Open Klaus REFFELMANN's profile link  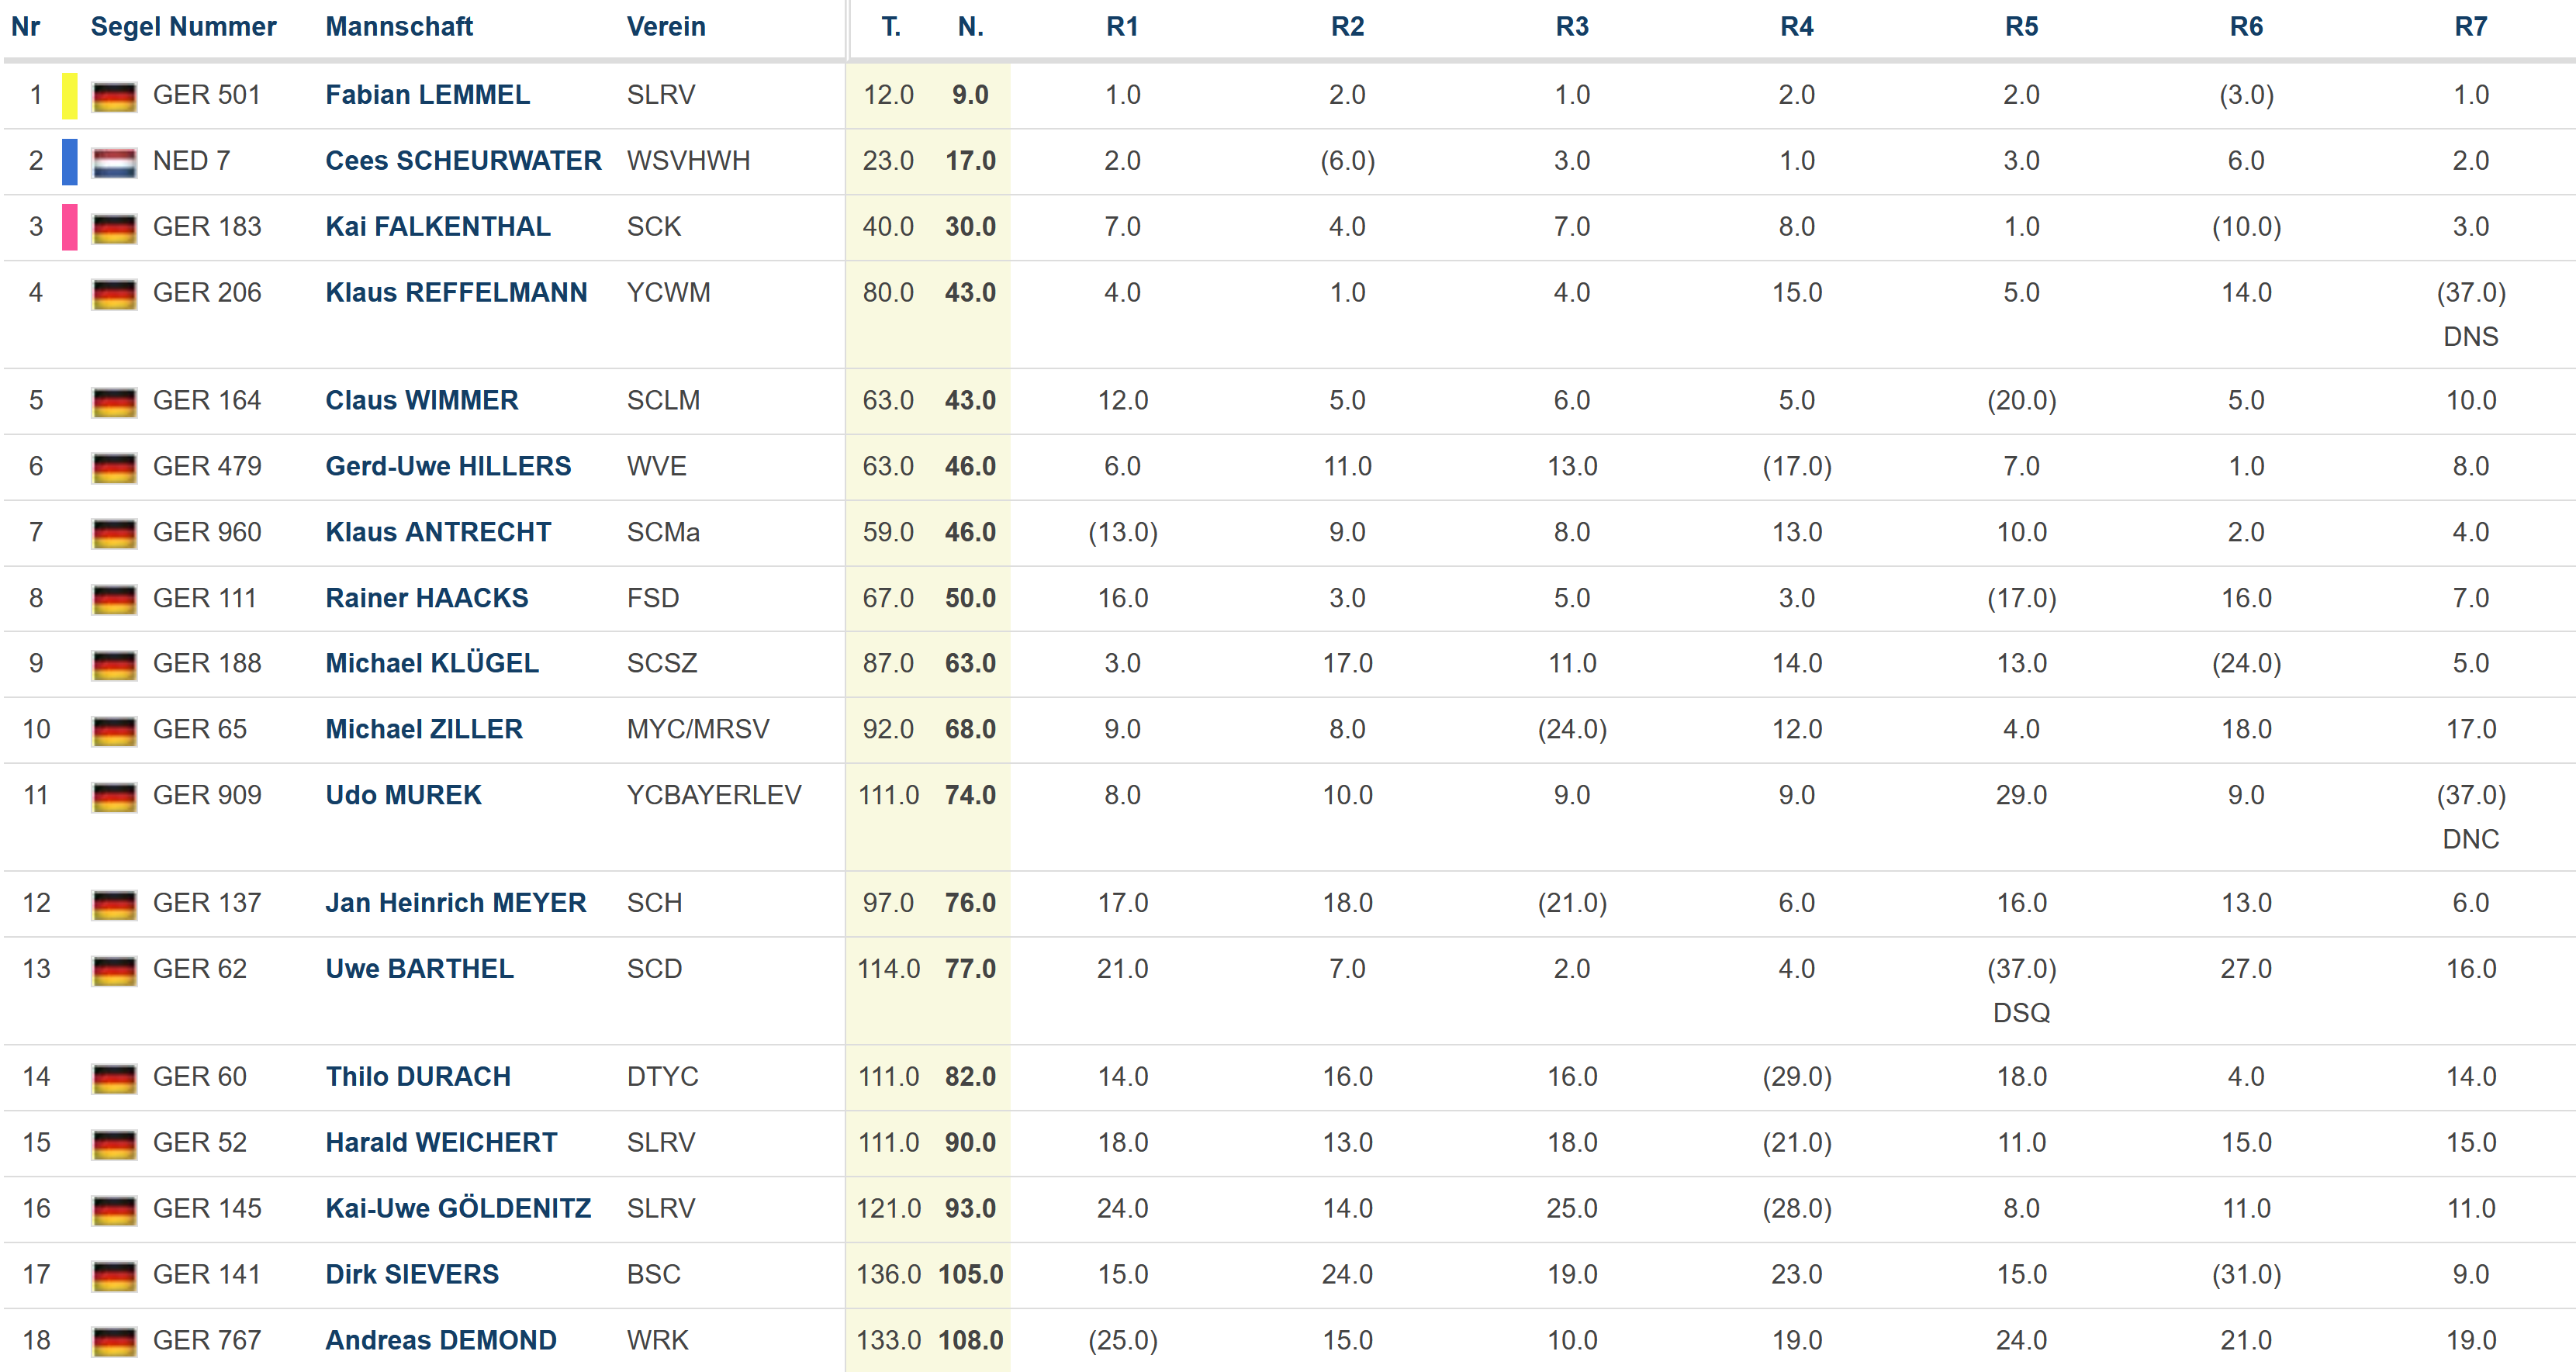(456, 293)
